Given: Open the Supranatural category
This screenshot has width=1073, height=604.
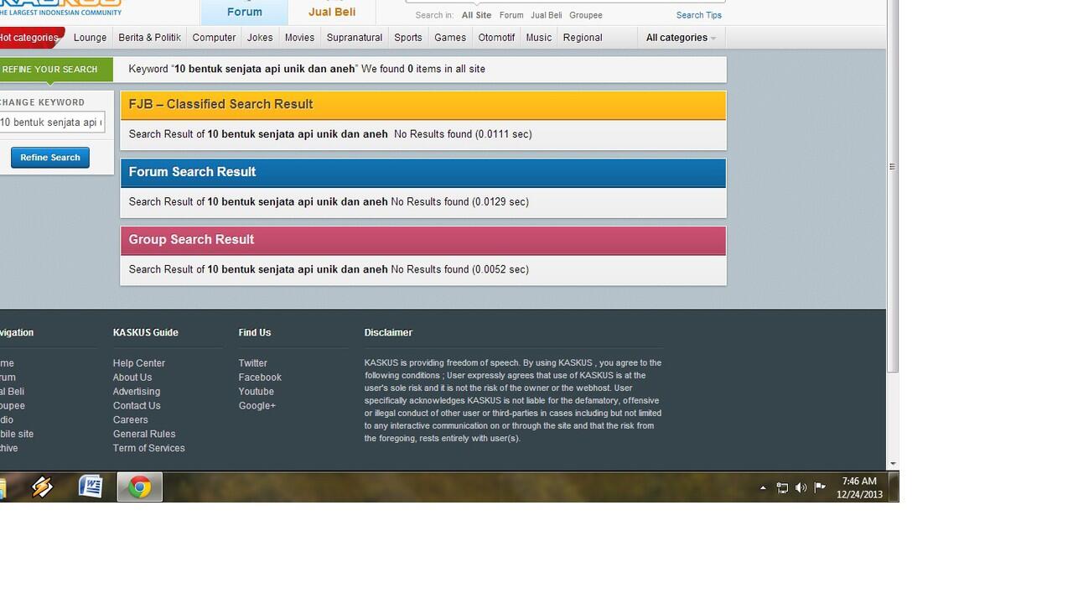Looking at the screenshot, I should tap(355, 38).
